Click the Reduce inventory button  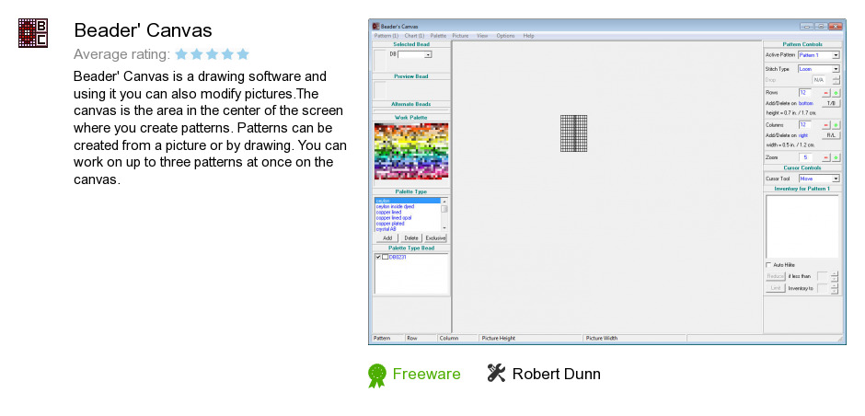(x=775, y=276)
